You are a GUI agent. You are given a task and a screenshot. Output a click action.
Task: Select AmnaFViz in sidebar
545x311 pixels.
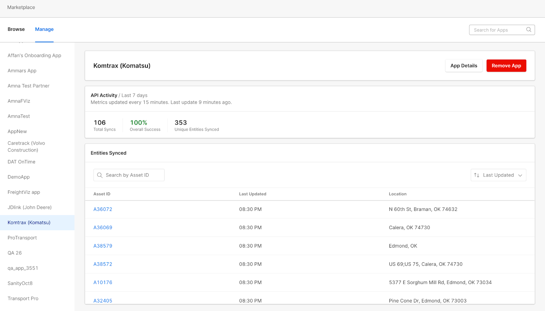[x=19, y=101]
